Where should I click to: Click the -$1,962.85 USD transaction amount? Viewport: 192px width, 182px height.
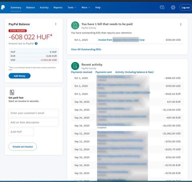(171, 134)
